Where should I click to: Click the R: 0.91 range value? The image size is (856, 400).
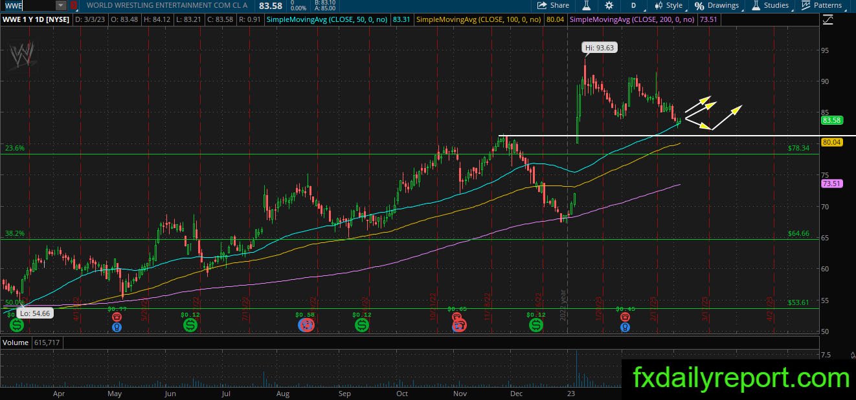(249, 19)
